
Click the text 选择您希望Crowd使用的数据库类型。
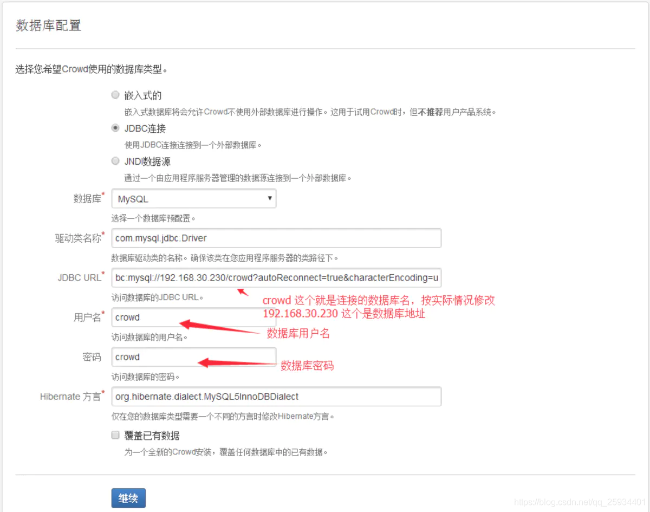92,69
